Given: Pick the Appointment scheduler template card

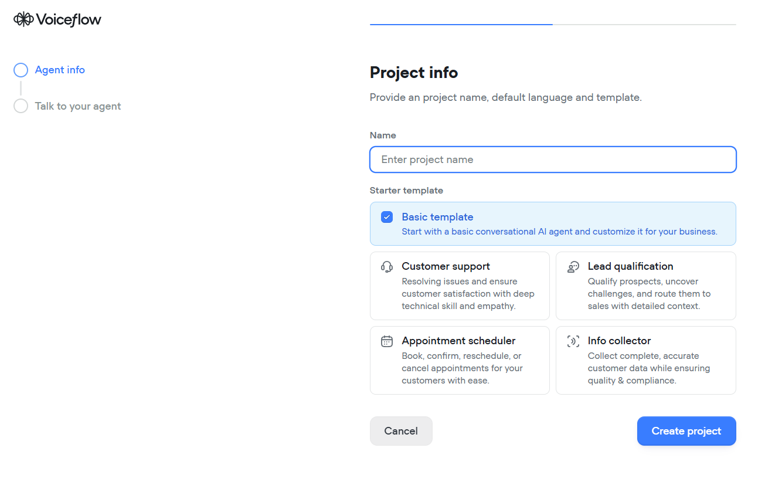Looking at the screenshot, I should (460, 360).
